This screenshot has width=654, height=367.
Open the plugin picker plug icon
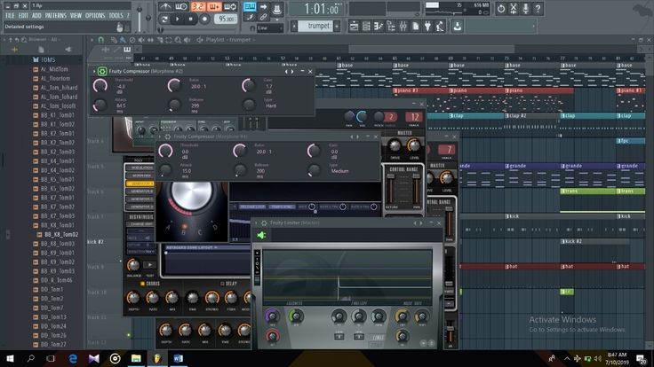coord(427,27)
